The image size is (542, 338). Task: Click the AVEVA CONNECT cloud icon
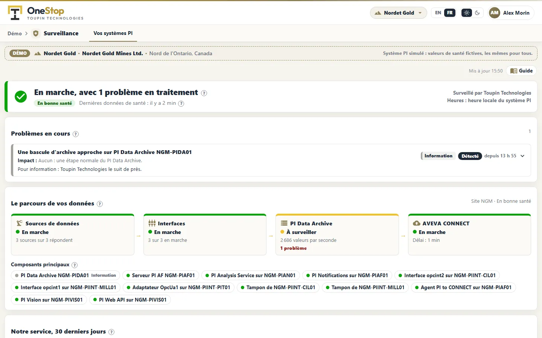(x=417, y=223)
